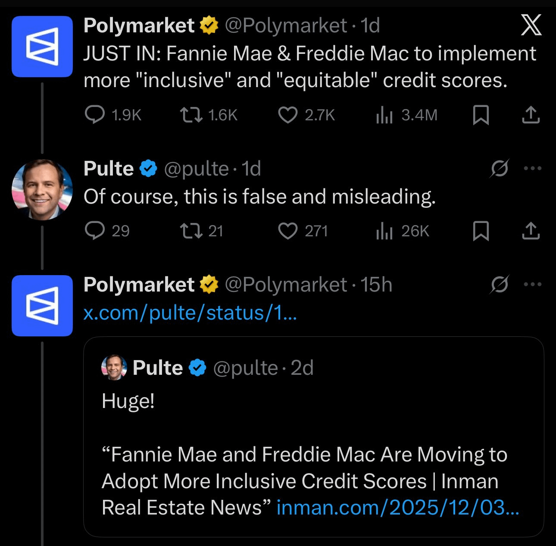Screen dimensions: 556x546
Task: Click the X logo
Action: click(x=531, y=26)
